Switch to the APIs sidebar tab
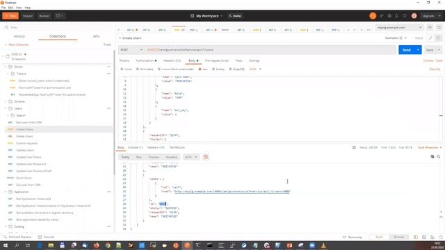The height and width of the screenshot is (250, 445). click(96, 36)
